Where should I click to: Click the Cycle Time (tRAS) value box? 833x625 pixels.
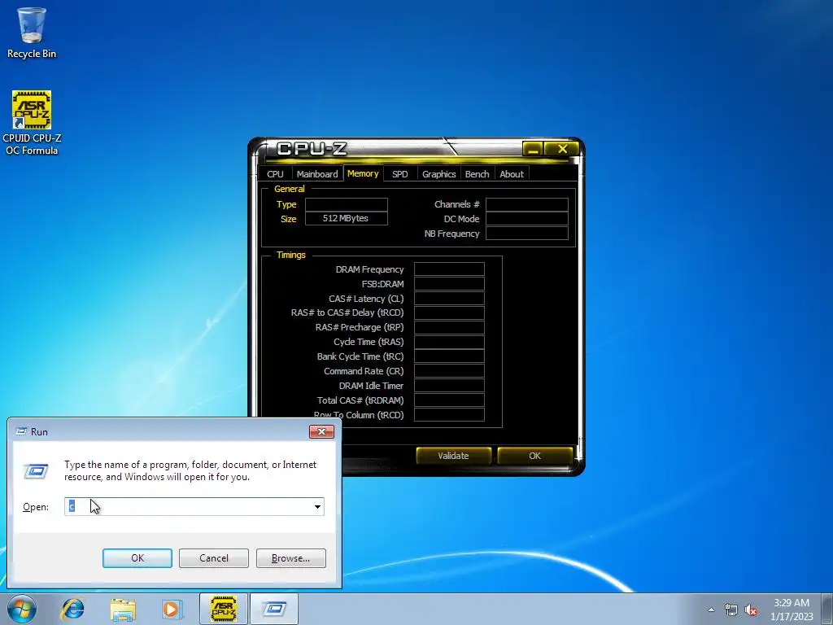449,342
